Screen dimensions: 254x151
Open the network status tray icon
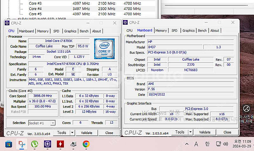click(x=218, y=144)
